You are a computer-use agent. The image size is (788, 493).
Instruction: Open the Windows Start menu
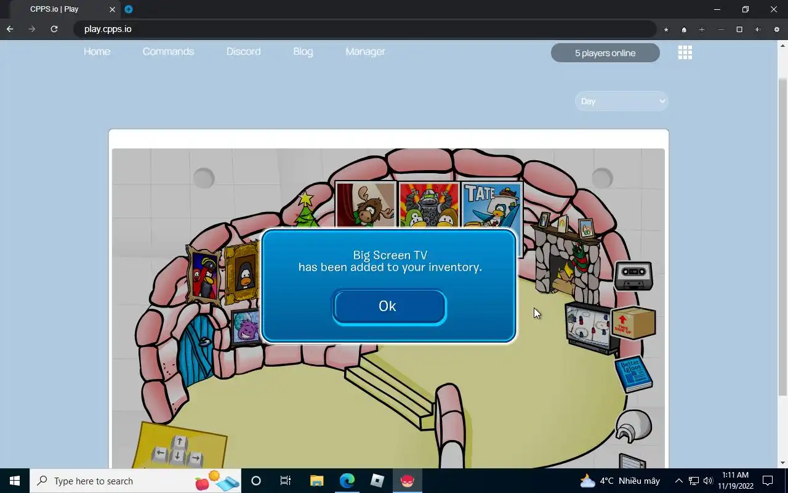(x=15, y=481)
